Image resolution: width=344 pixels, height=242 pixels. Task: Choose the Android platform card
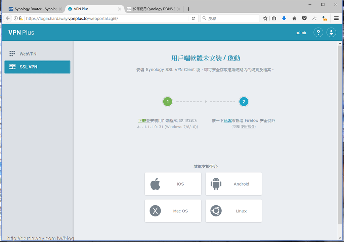[x=234, y=184]
